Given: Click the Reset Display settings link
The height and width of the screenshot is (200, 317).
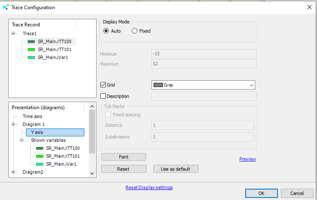Looking at the screenshot, I should pos(149,187).
